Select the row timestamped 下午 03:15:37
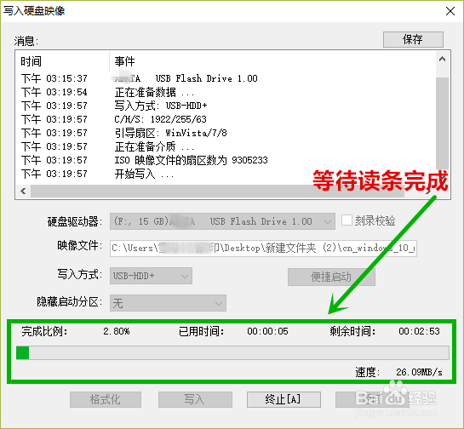464x429 pixels. (x=226, y=78)
